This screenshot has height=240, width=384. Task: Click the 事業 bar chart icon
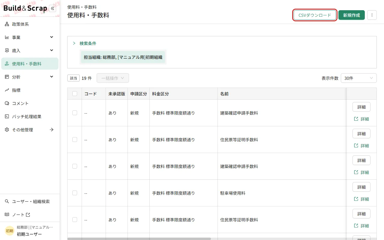click(x=7, y=37)
